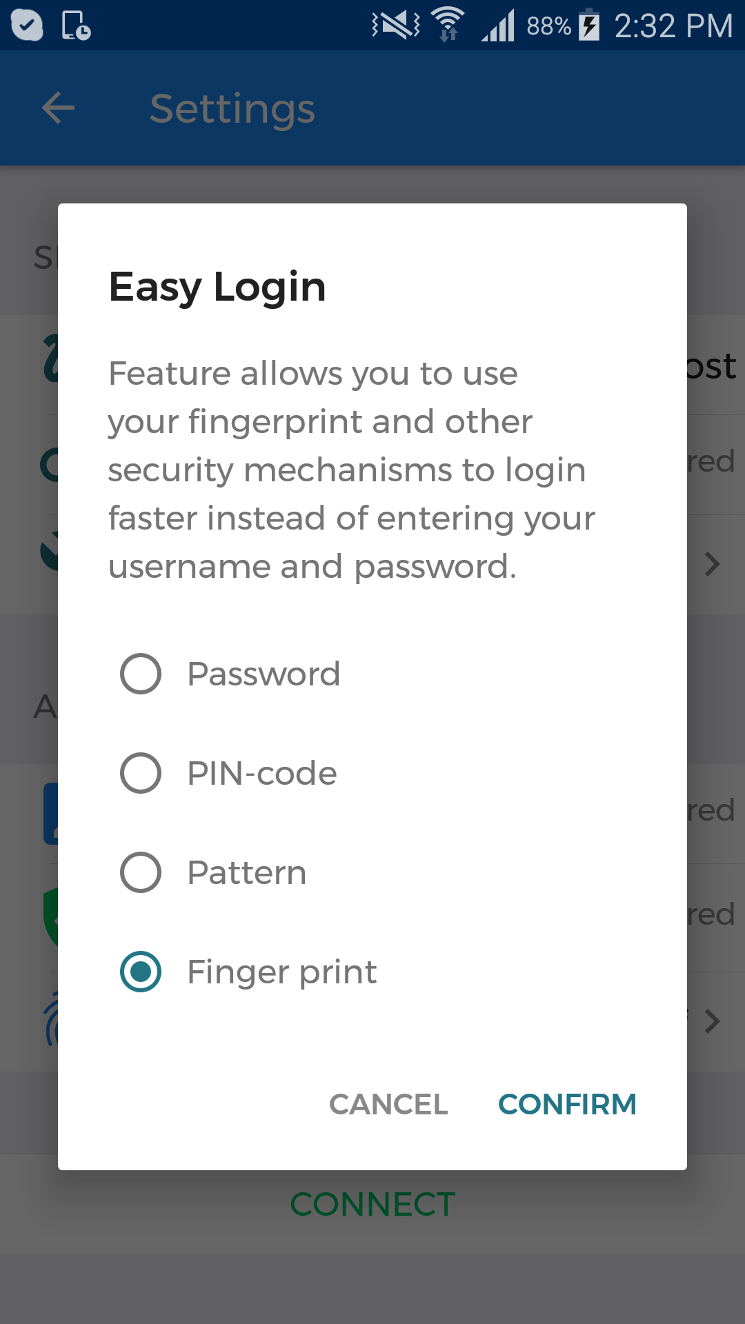Confirm the Easy Login selection
The image size is (745, 1324).
pos(567,1104)
